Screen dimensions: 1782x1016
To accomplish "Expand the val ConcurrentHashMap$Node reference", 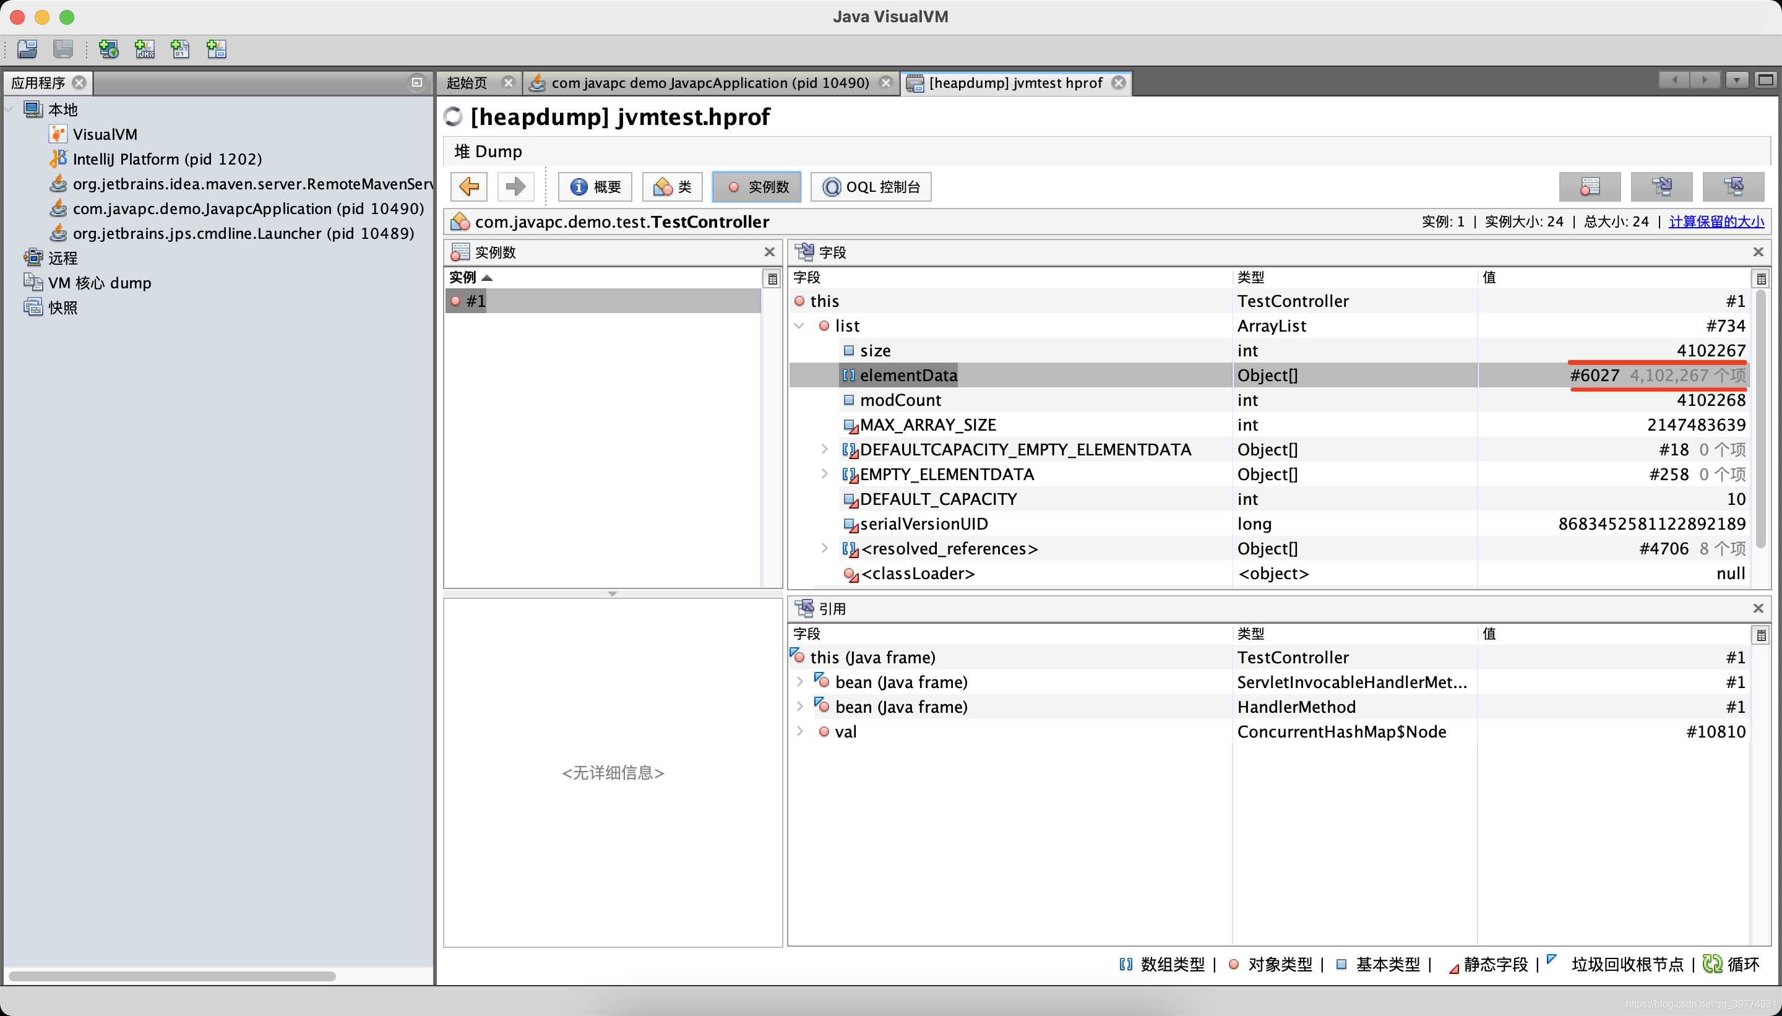I will pyautogui.click(x=799, y=731).
